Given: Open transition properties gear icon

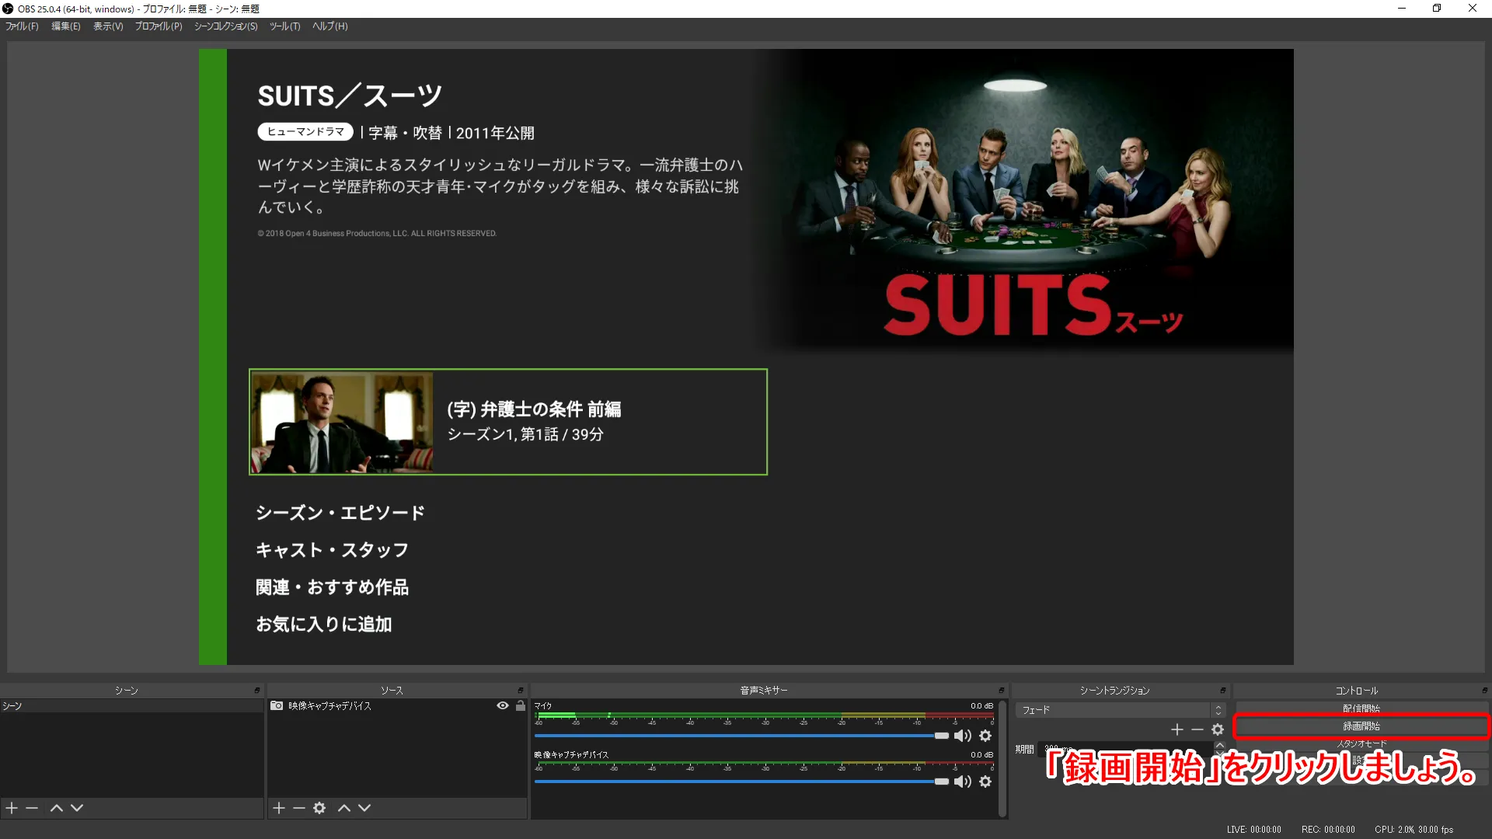Looking at the screenshot, I should 1218,729.
